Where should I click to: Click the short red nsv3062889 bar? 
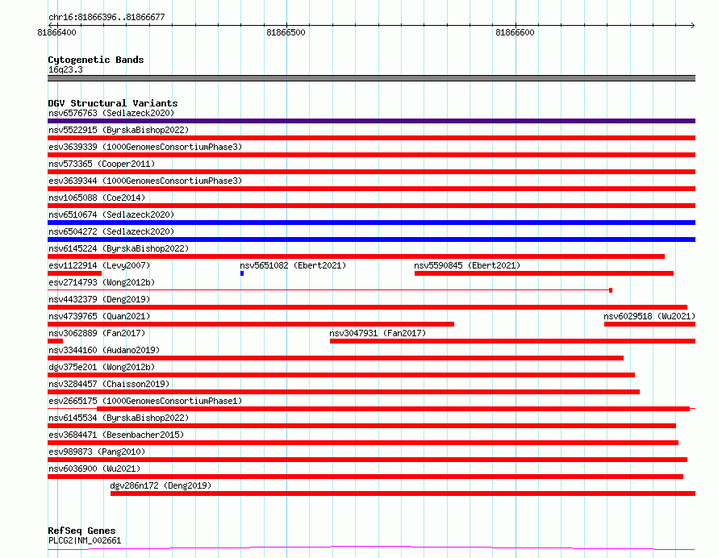point(55,341)
